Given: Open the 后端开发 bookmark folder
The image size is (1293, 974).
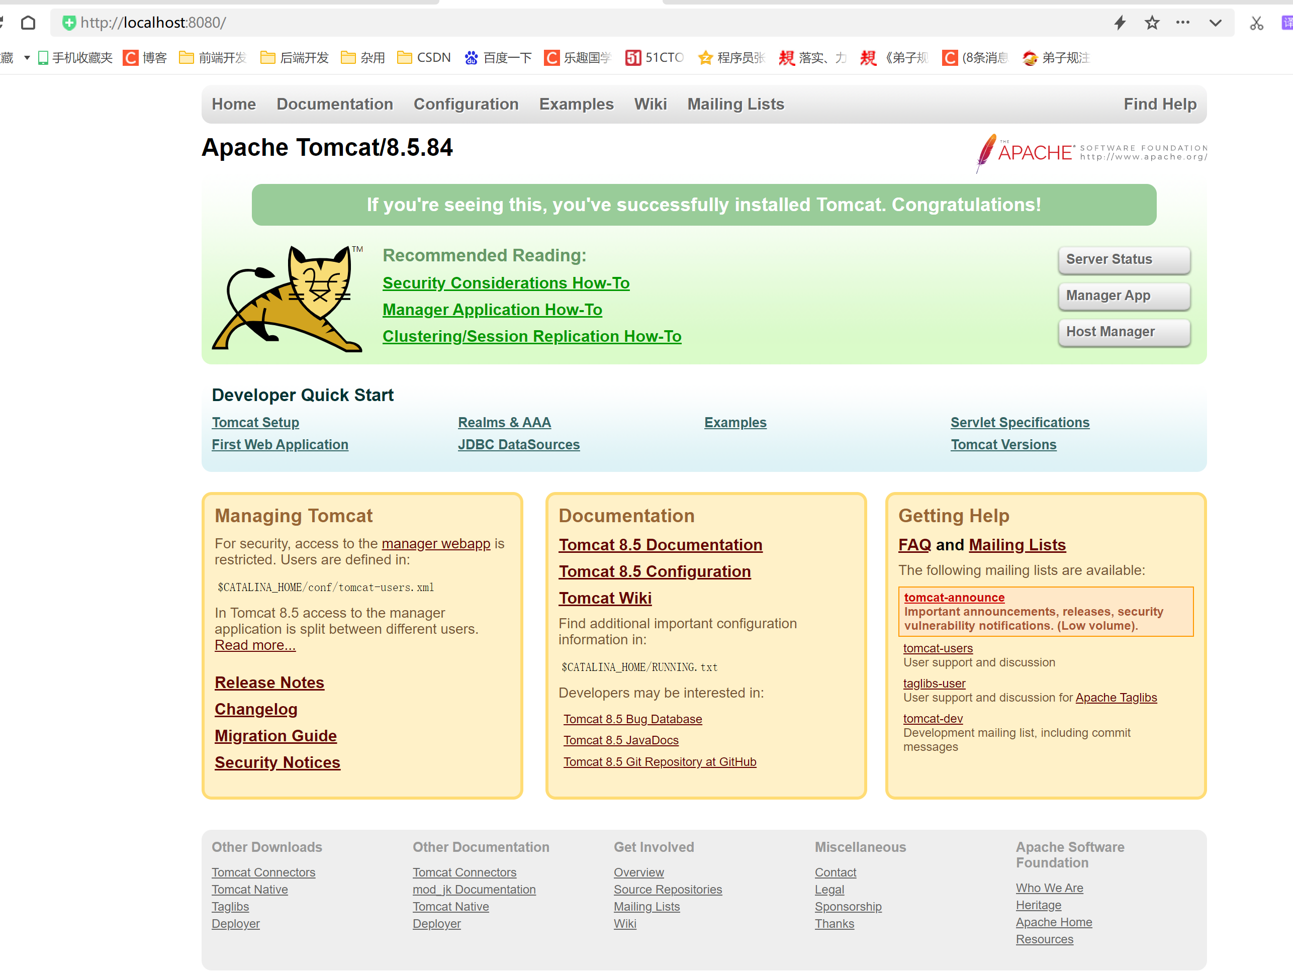Looking at the screenshot, I should point(294,57).
